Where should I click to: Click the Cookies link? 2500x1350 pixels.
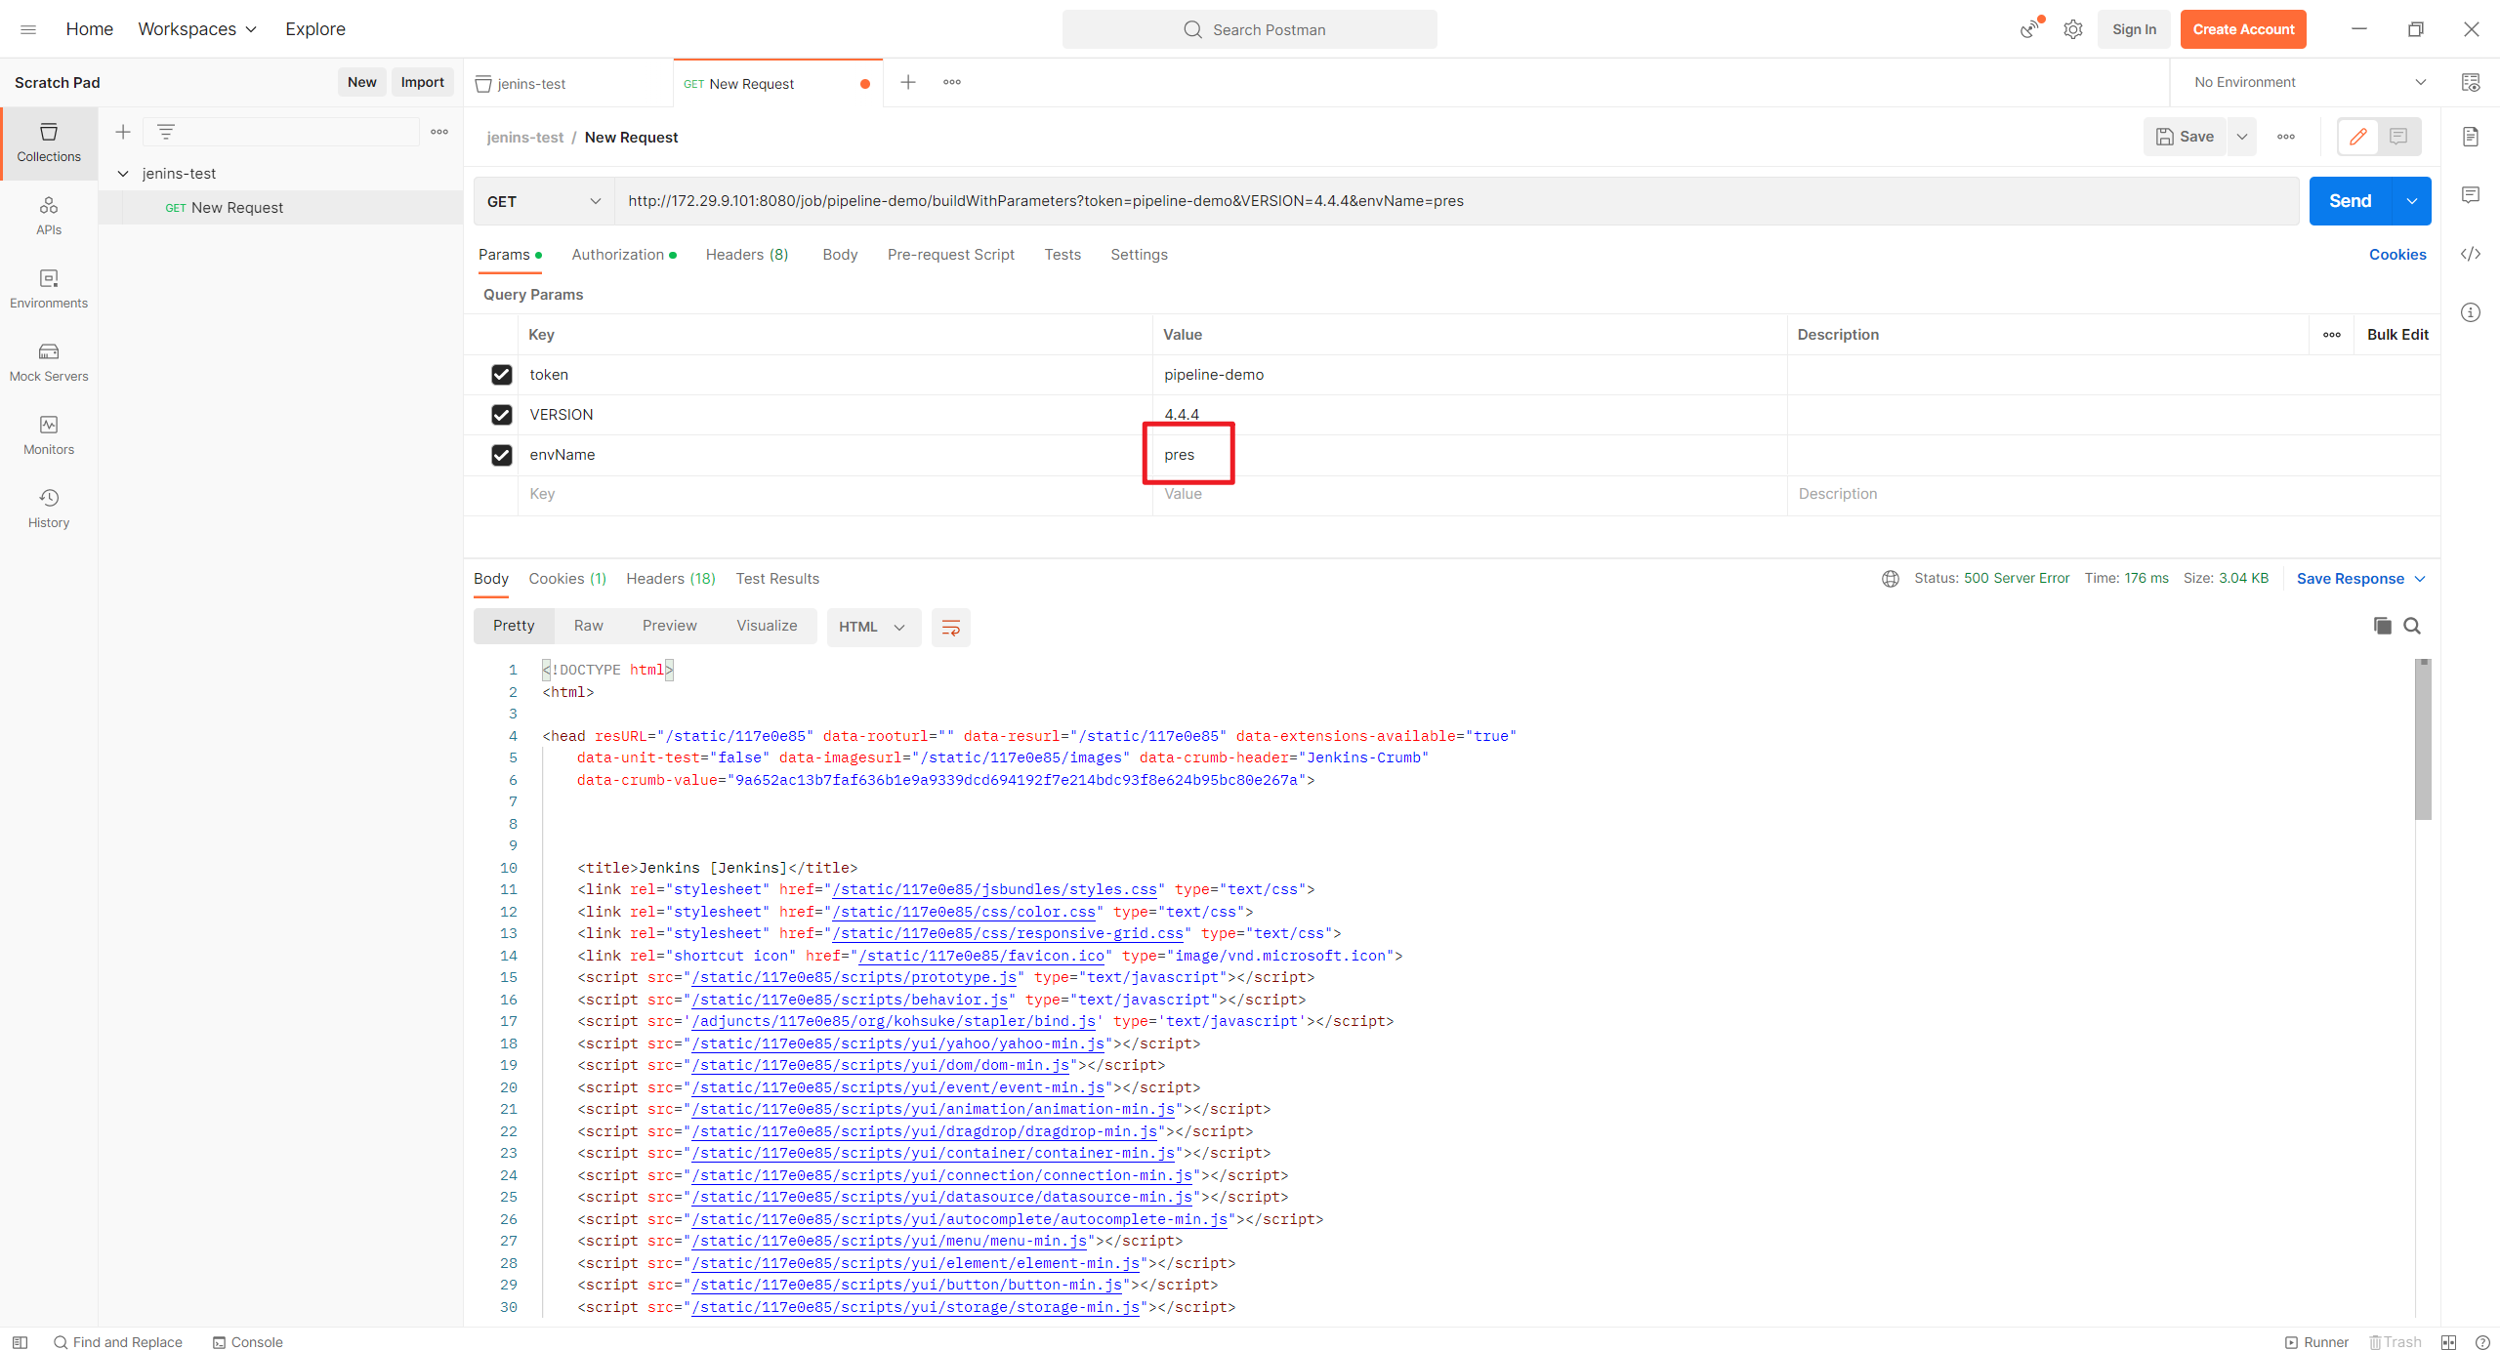[2397, 255]
